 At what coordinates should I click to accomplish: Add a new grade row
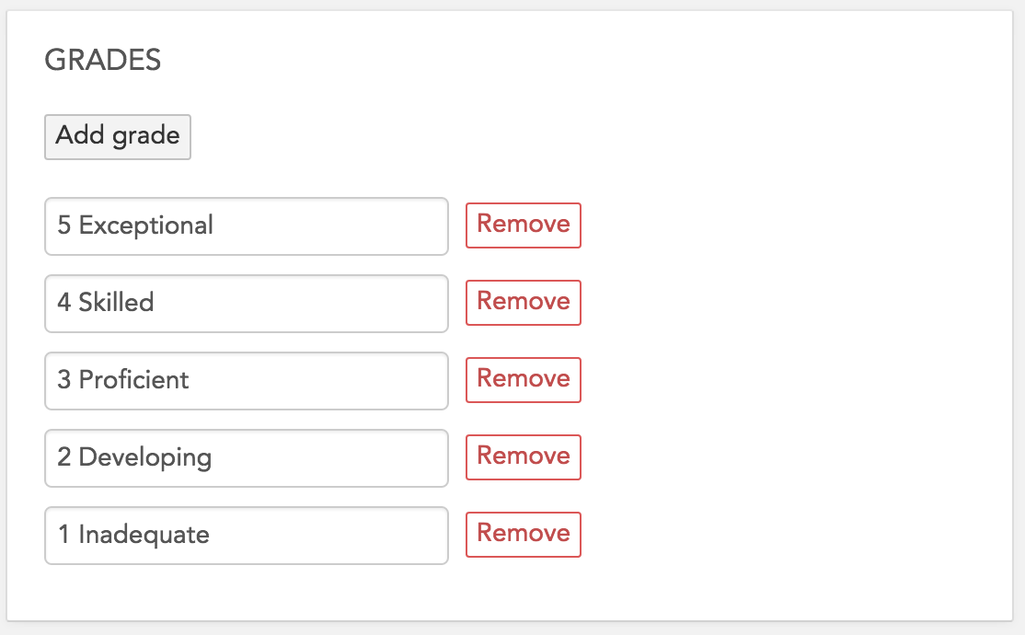(118, 136)
